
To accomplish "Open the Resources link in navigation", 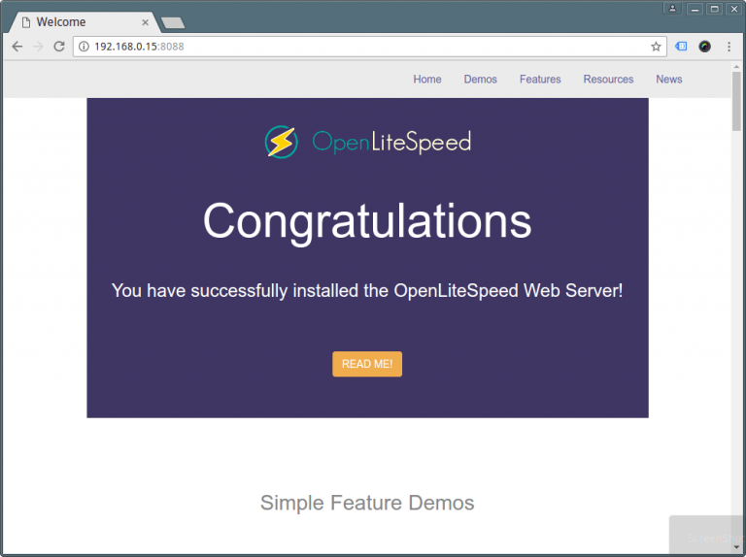I will (608, 80).
